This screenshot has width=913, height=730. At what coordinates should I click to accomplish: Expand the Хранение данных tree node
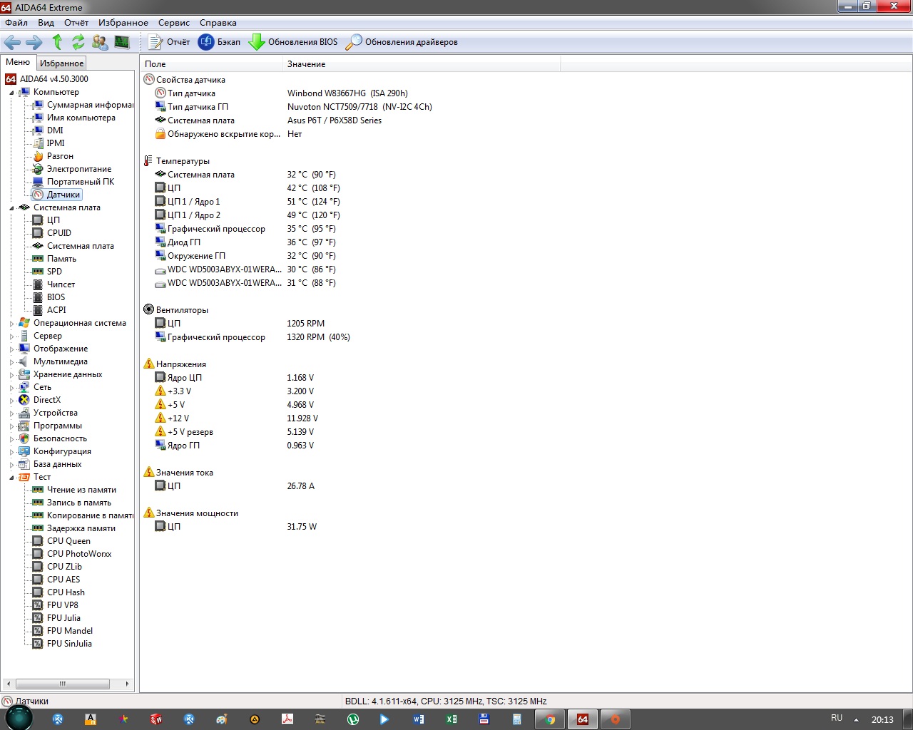point(11,375)
